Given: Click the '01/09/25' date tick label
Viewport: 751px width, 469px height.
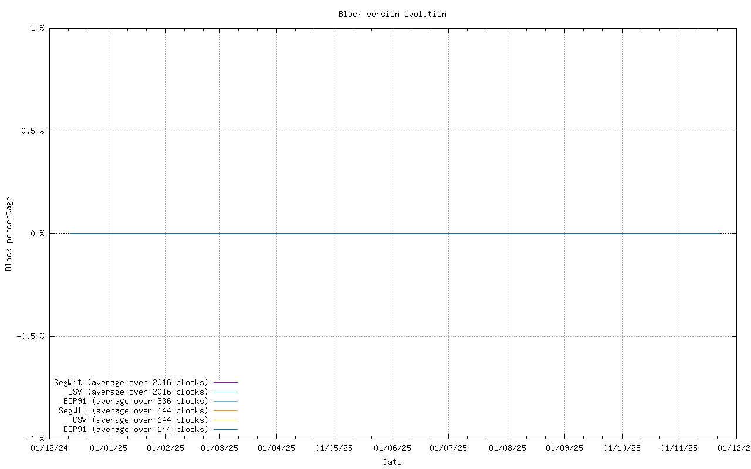Looking at the screenshot, I should 564,448.
